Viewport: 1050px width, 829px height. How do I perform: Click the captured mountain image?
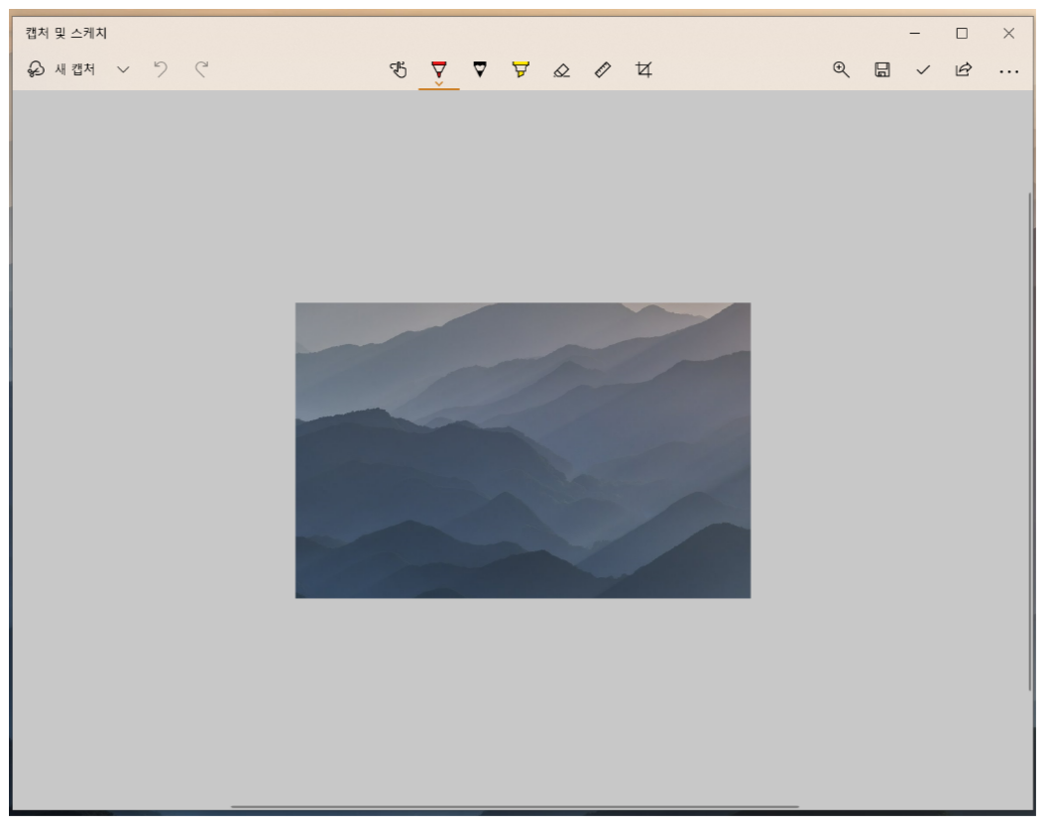523,450
